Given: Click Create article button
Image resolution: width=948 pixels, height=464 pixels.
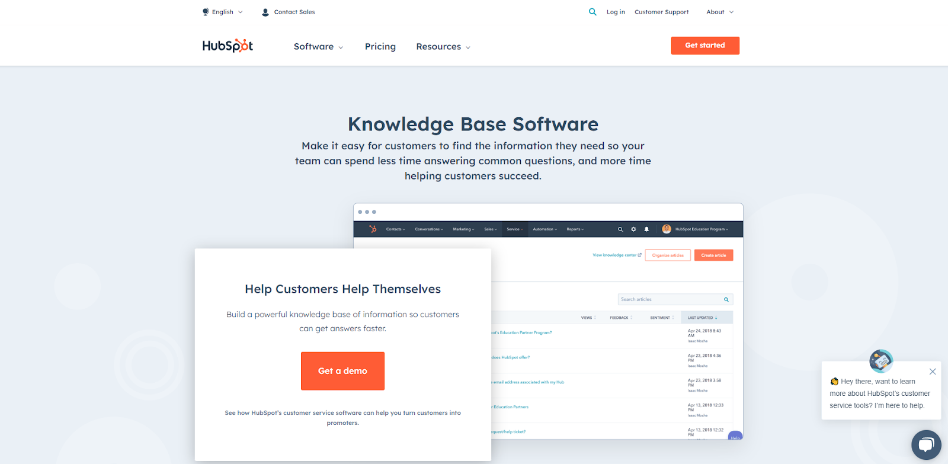Looking at the screenshot, I should coord(714,255).
